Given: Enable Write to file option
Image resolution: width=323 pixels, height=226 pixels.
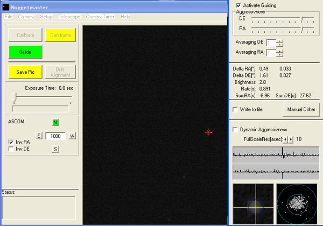Looking at the screenshot, I should (x=235, y=110).
